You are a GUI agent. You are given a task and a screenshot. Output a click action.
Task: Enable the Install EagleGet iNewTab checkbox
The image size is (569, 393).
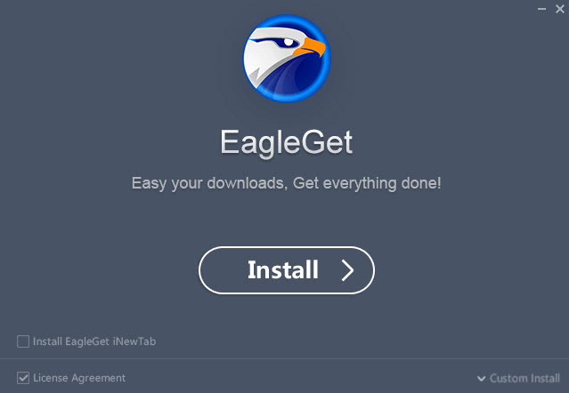click(x=23, y=341)
